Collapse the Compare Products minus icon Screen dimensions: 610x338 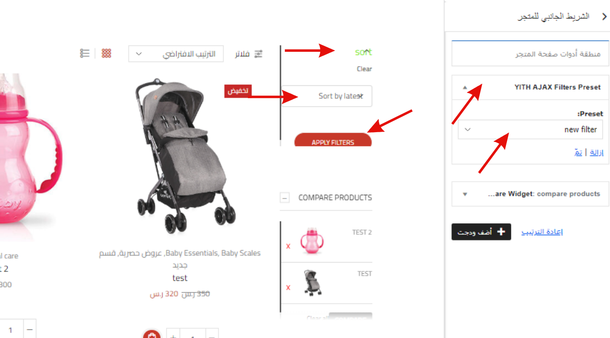(x=285, y=198)
